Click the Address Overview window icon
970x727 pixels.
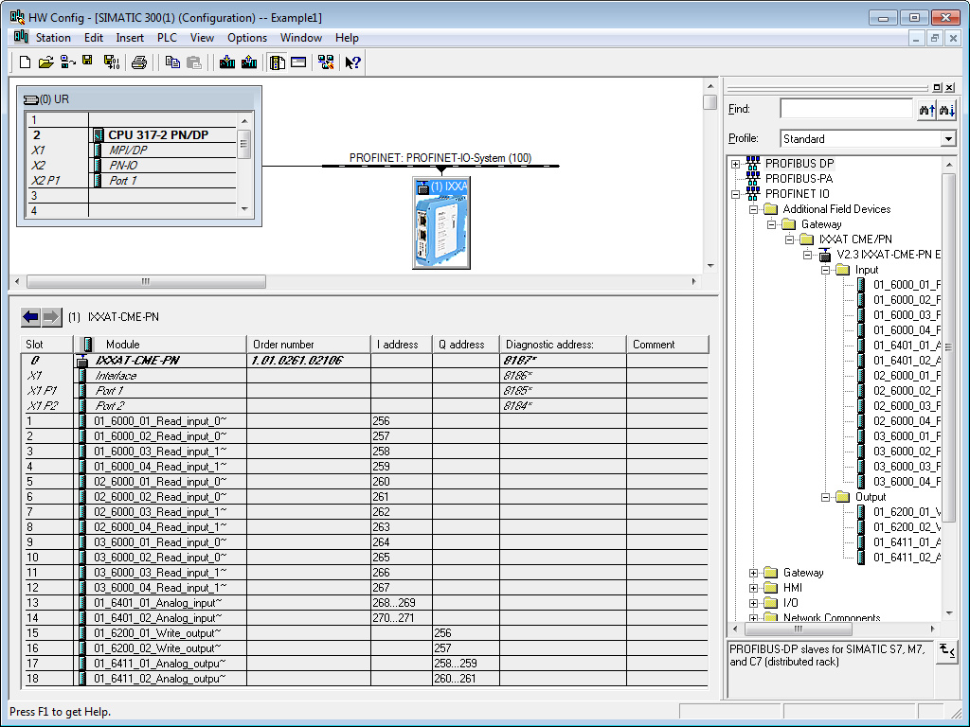(298, 62)
